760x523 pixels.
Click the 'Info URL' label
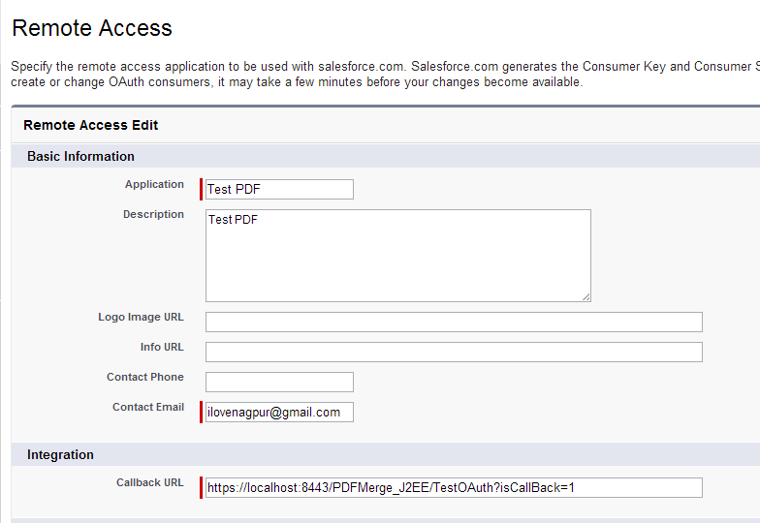click(163, 347)
